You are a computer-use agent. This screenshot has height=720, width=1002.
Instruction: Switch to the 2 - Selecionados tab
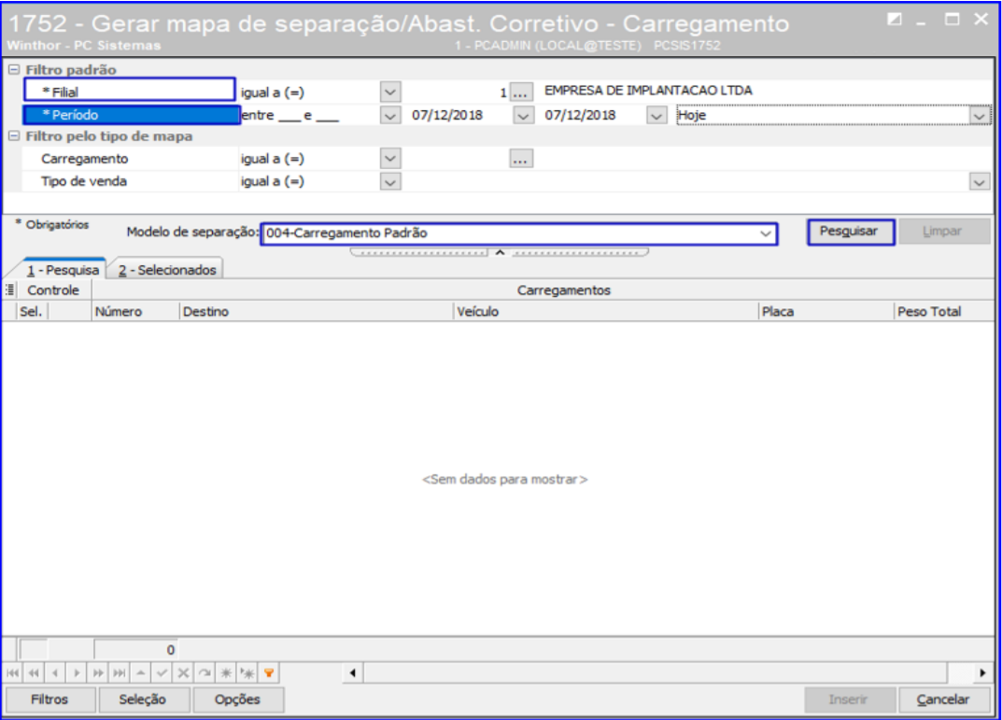tap(166, 270)
